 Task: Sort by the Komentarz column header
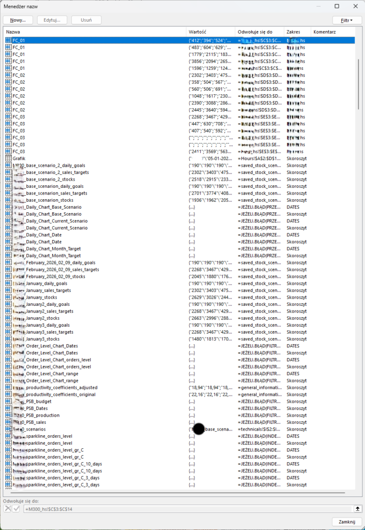tap(332, 32)
